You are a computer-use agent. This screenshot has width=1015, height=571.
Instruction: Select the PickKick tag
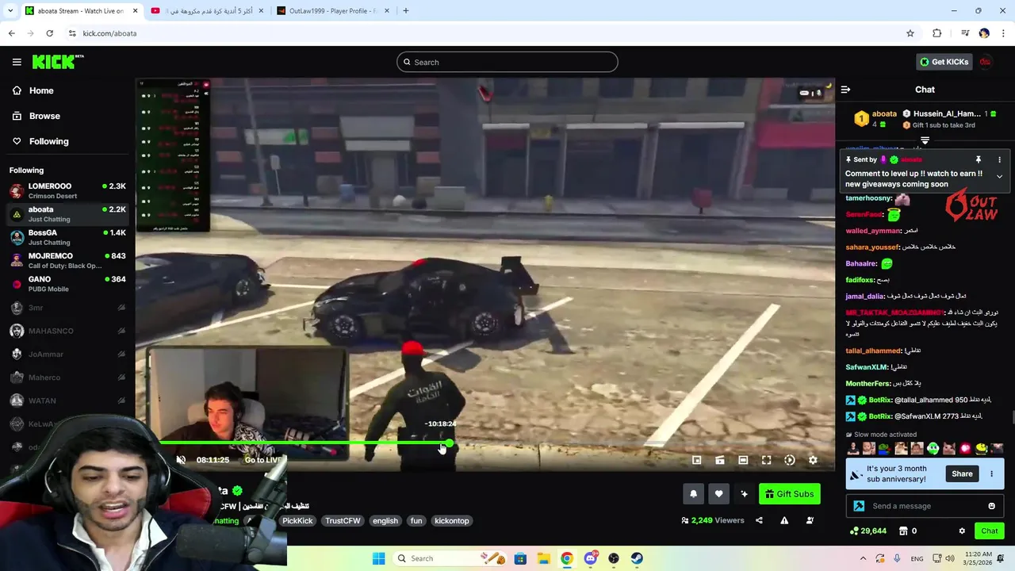coord(297,521)
